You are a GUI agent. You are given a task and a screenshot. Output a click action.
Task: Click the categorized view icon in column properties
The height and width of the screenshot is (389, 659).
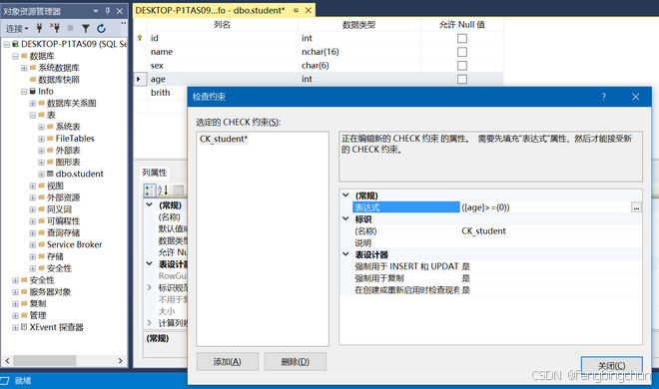pyautogui.click(x=150, y=191)
